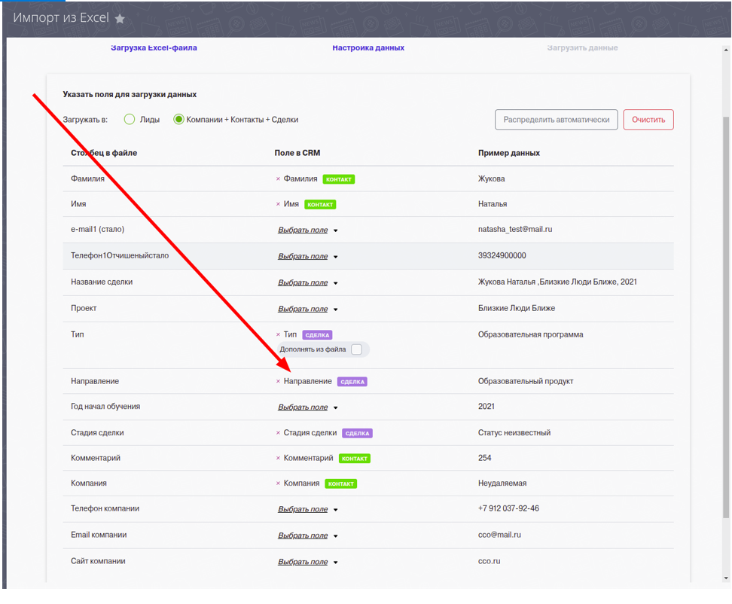Remove the Фамилия field mapping with its x
Viewport: 732px width, 604px height.
click(278, 178)
